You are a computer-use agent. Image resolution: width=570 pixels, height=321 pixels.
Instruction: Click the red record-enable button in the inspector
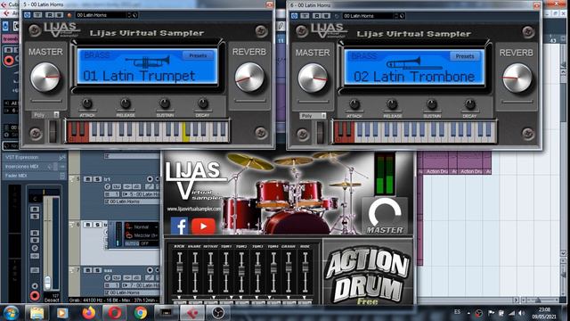(9, 60)
